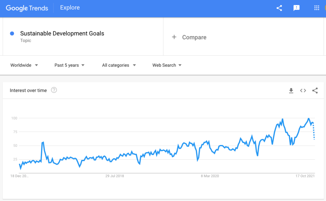Open the Explore menu item
This screenshot has height=201, width=326.
[70, 7]
